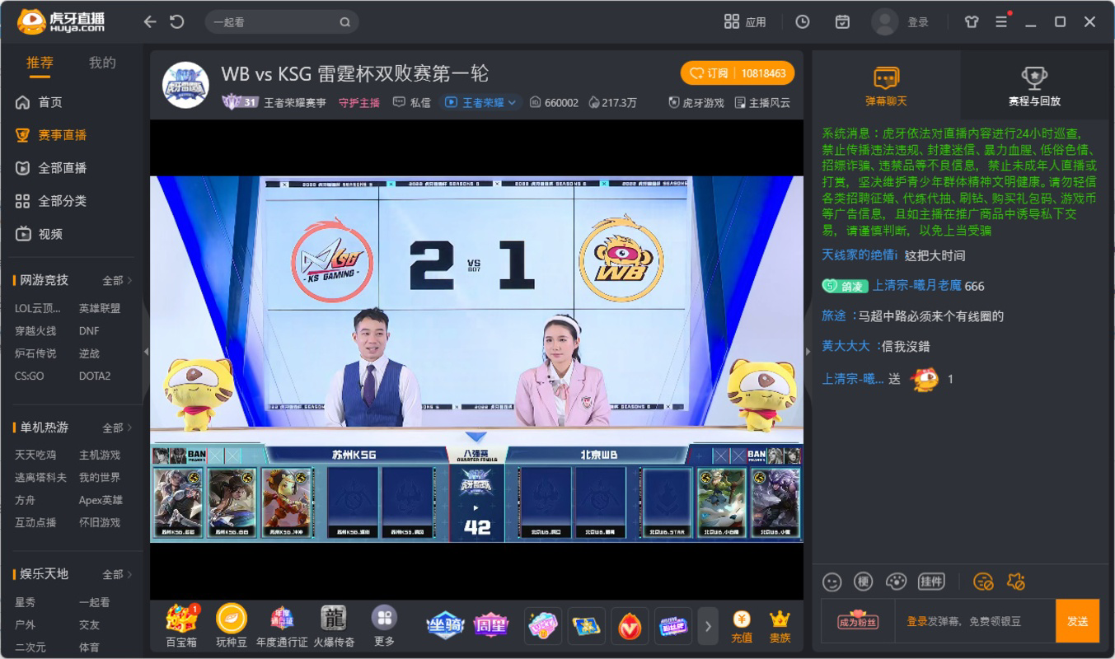Open 私信 private message
This screenshot has width=1115, height=659.
[x=411, y=103]
